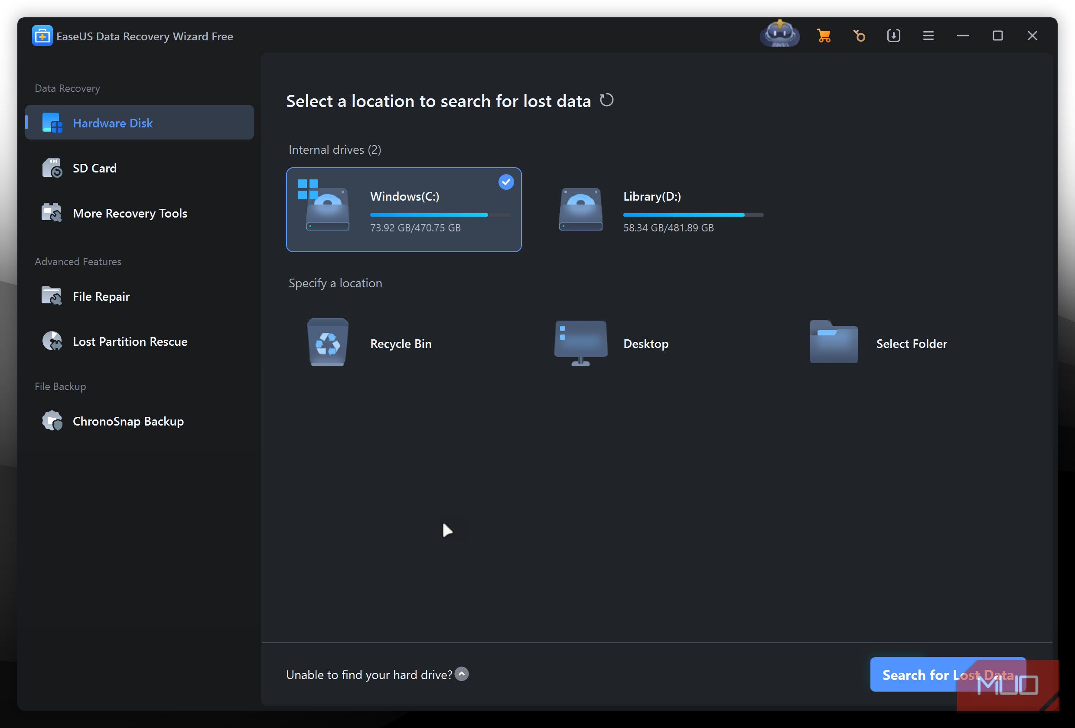Image resolution: width=1075 pixels, height=728 pixels.
Task: Open File Repair feature
Action: [139, 296]
